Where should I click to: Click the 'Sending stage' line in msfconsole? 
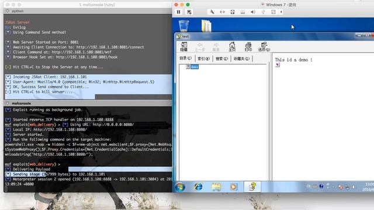click(55, 174)
